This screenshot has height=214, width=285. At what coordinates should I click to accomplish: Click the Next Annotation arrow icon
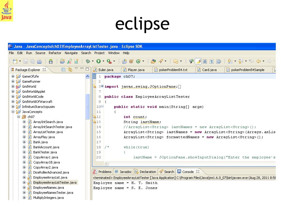point(230,61)
